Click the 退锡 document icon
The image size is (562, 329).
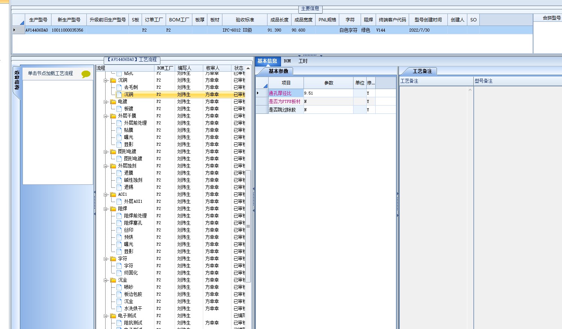pos(119,187)
